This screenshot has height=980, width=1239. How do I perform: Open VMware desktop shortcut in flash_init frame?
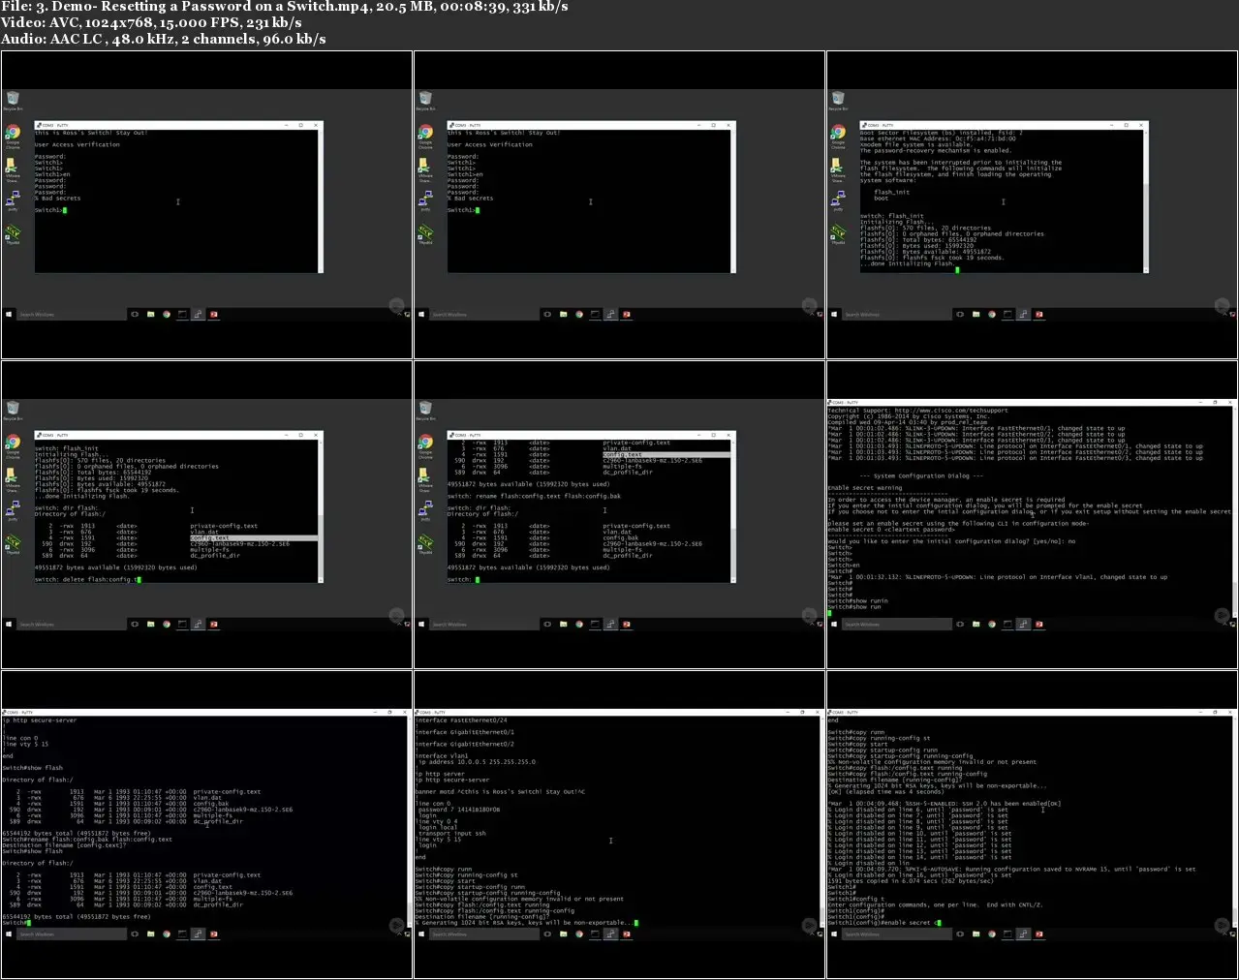click(838, 168)
